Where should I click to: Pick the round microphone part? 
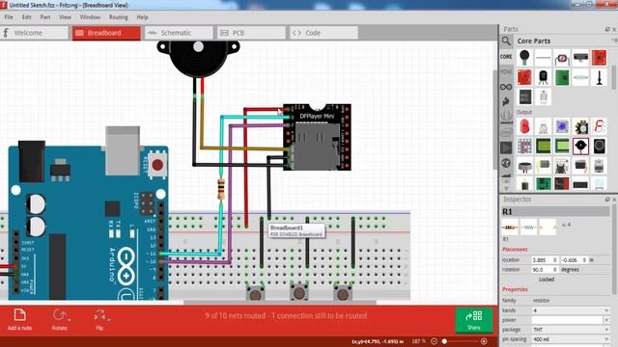tap(524, 58)
